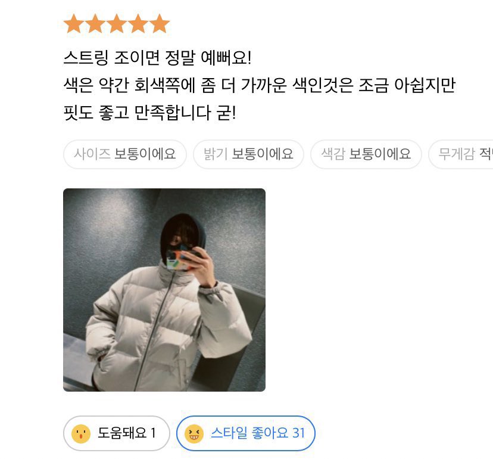The height and width of the screenshot is (459, 493).
Task: Select the 색감 보통이에요 tag
Action: point(366,154)
